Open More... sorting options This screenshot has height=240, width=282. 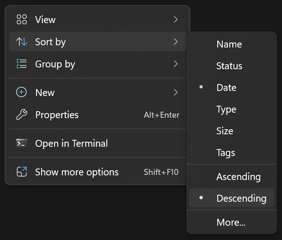(231, 222)
